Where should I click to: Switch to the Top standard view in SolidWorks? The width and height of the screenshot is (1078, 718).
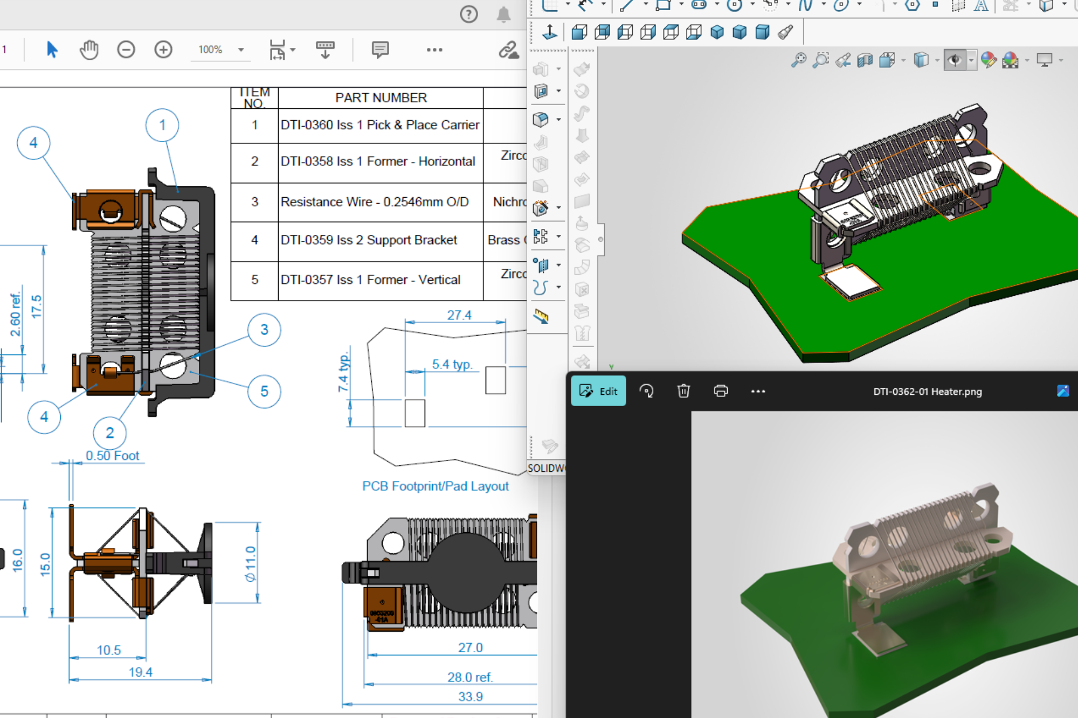pos(671,32)
